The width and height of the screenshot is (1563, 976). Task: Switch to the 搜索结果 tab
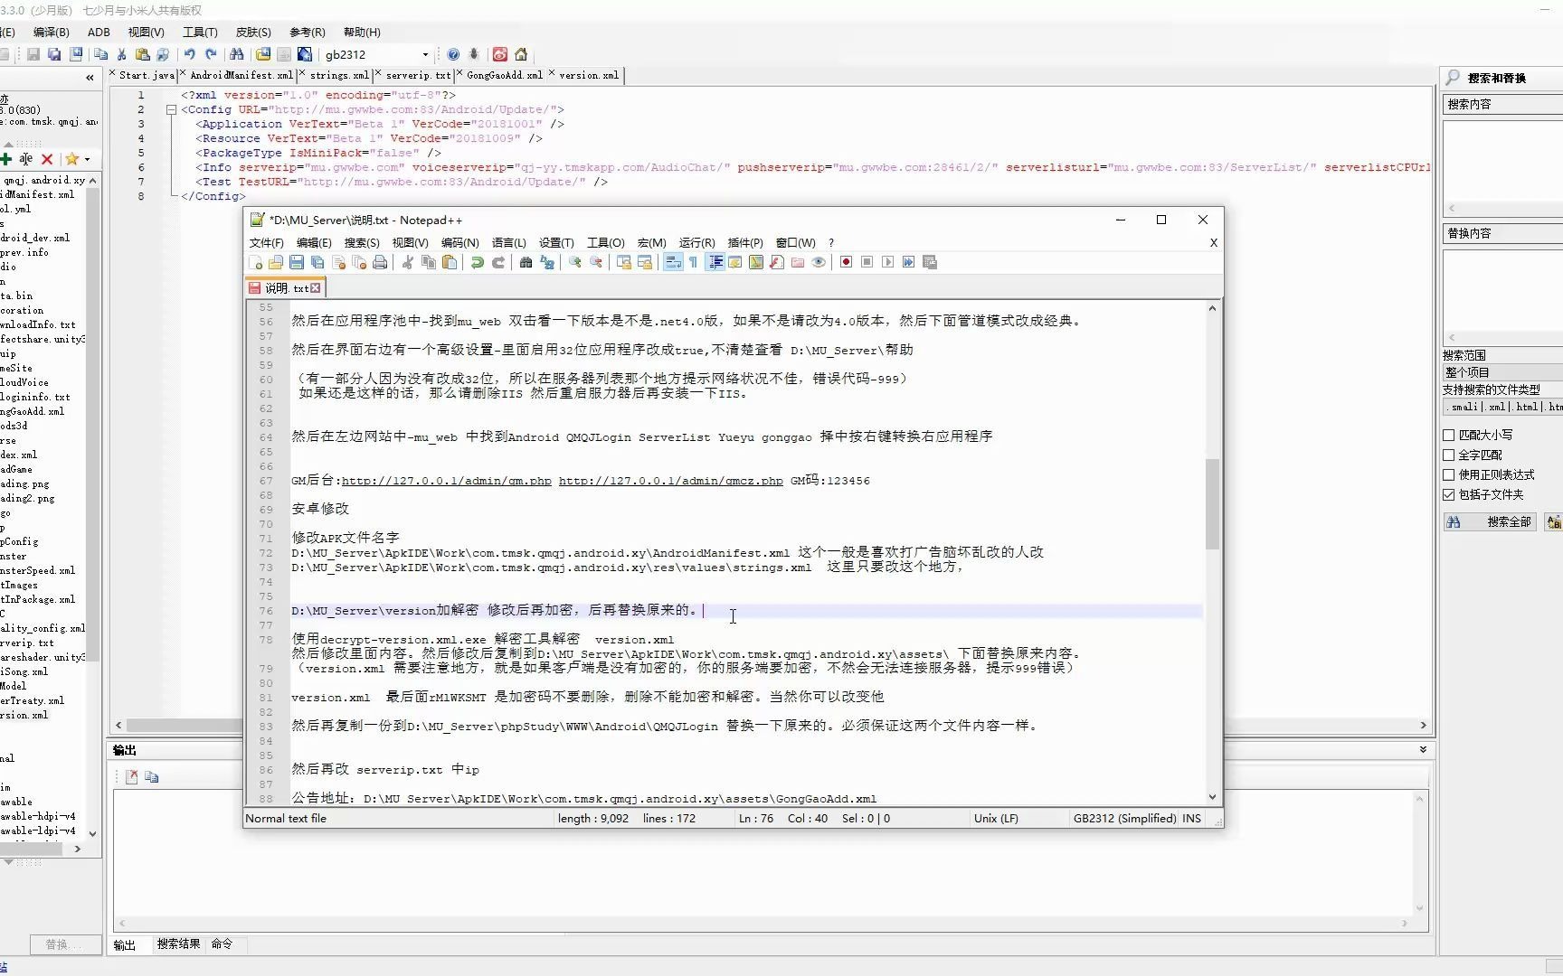point(178,943)
